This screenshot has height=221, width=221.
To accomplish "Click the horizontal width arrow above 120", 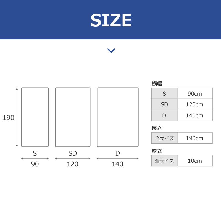I will [x=73, y=159].
